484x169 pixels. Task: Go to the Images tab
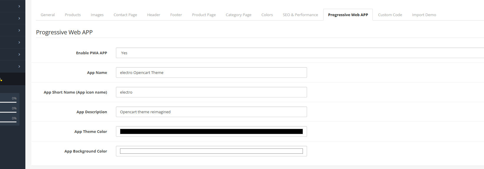pyautogui.click(x=97, y=15)
